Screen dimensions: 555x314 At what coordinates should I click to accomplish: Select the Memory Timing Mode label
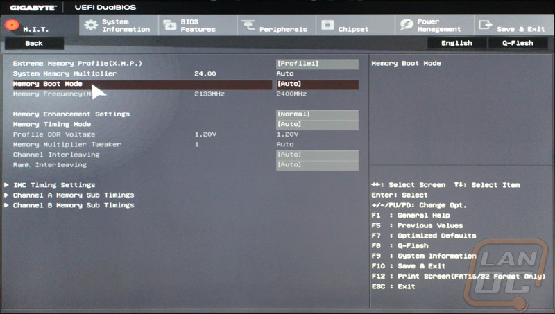pos(52,125)
